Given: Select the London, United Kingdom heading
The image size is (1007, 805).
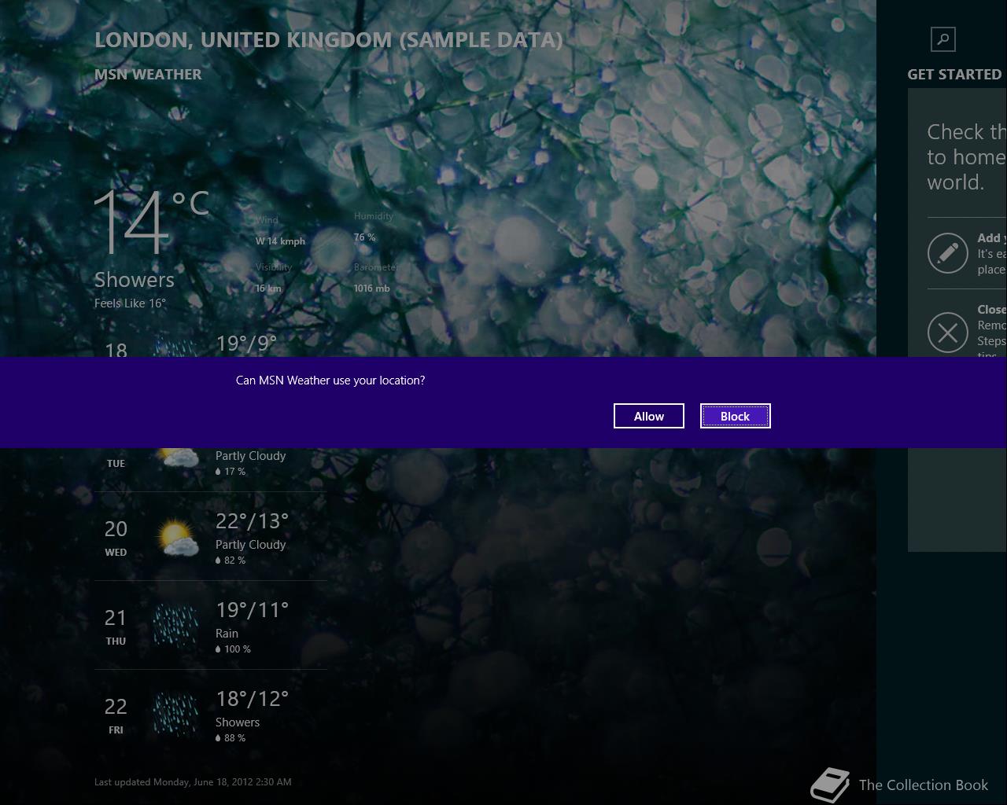Looking at the screenshot, I should (329, 40).
